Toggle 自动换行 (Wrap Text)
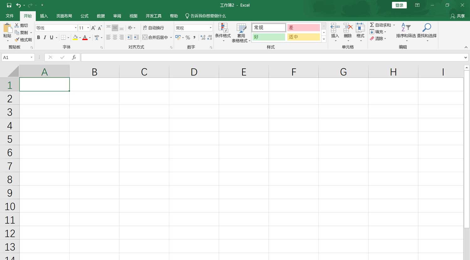Viewport: 470px width, 260px height. coord(154,28)
